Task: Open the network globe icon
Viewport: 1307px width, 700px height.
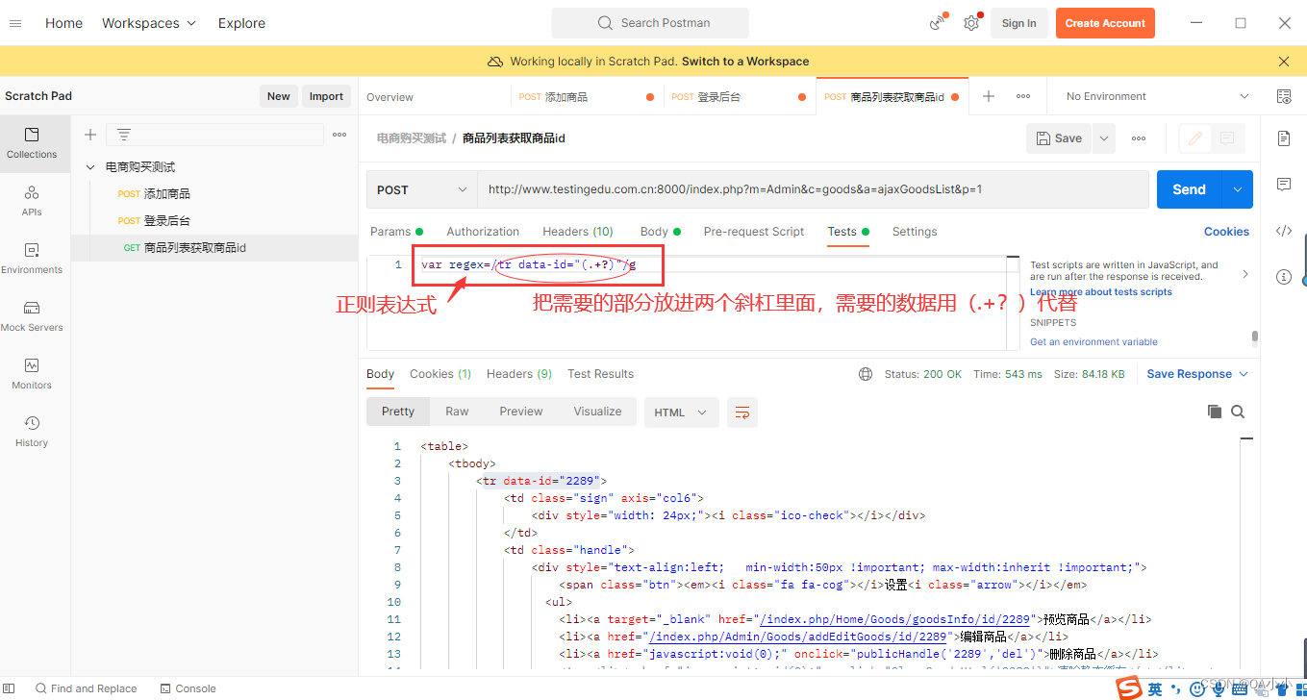Action: pos(866,374)
